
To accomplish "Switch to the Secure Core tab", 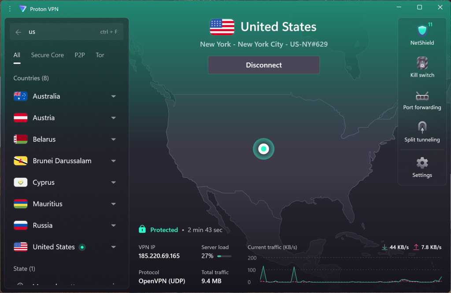I will 48,55.
